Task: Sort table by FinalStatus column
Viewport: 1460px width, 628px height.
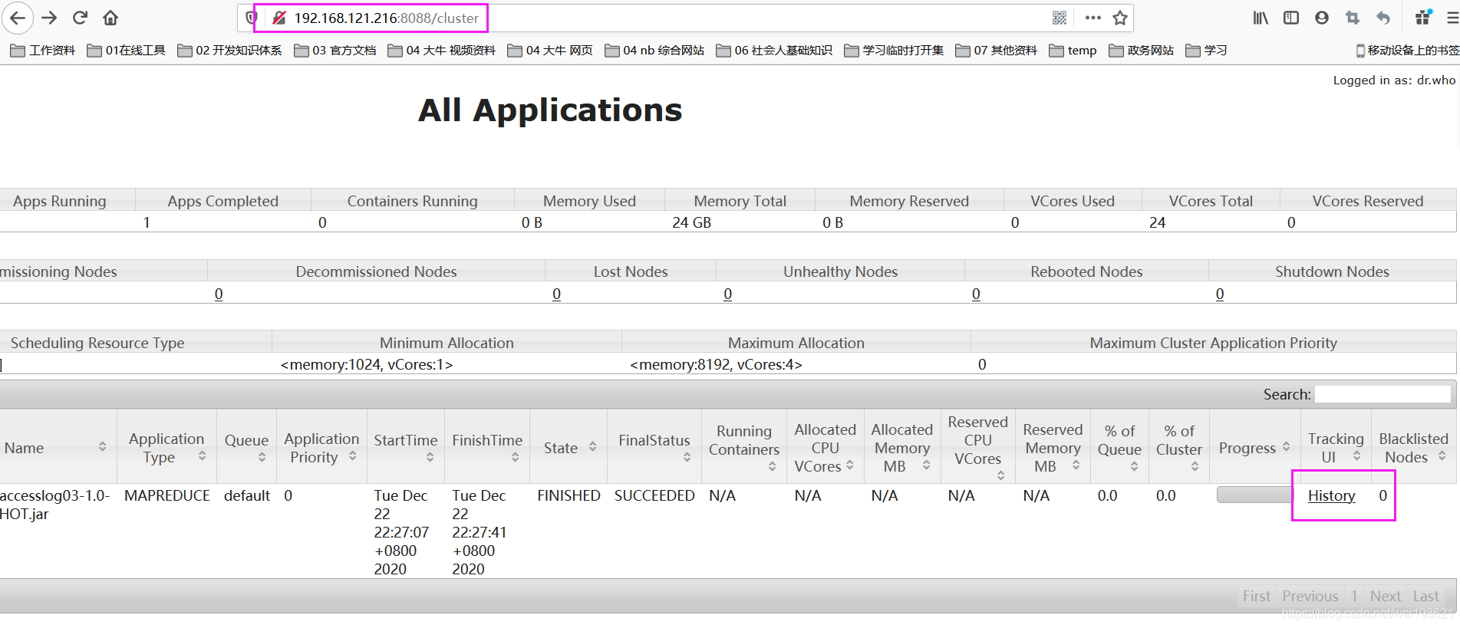Action: pyautogui.click(x=654, y=448)
